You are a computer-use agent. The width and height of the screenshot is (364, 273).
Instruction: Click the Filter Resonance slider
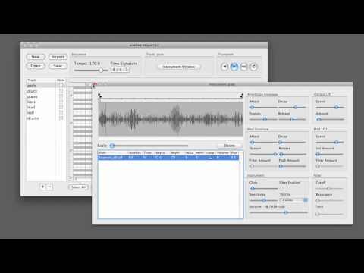point(329,200)
